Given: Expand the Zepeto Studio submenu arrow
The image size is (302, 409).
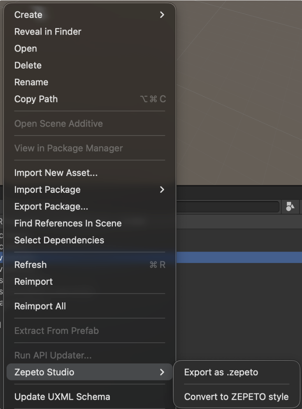Looking at the screenshot, I should coord(162,372).
